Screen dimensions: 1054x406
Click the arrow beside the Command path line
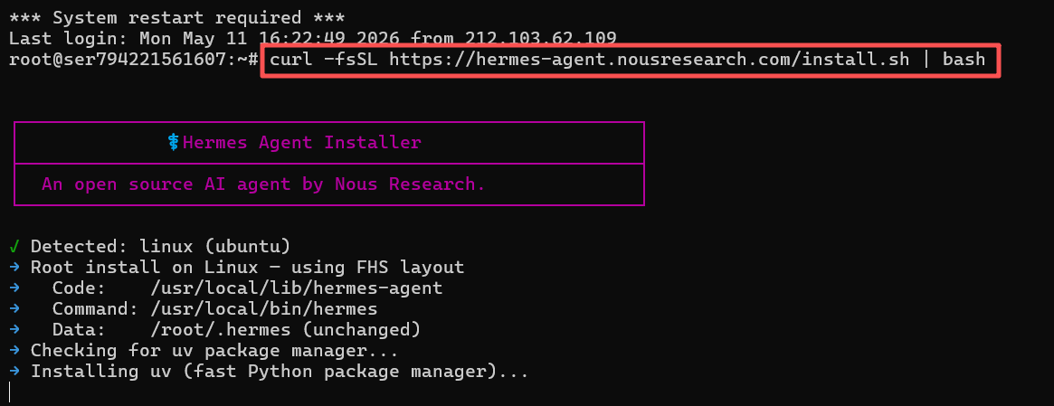[x=14, y=308]
